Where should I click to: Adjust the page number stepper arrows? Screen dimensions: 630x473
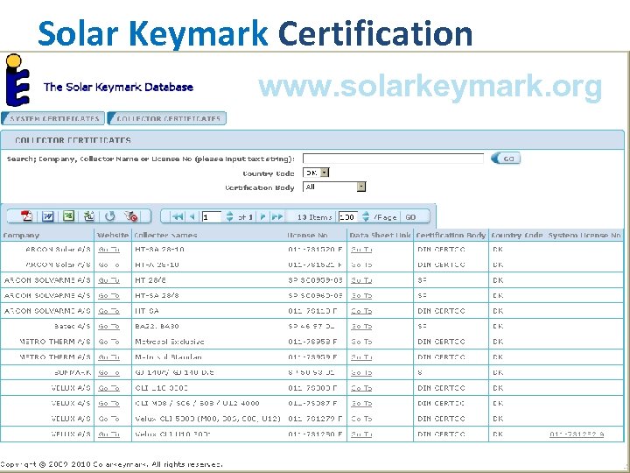click(x=230, y=215)
